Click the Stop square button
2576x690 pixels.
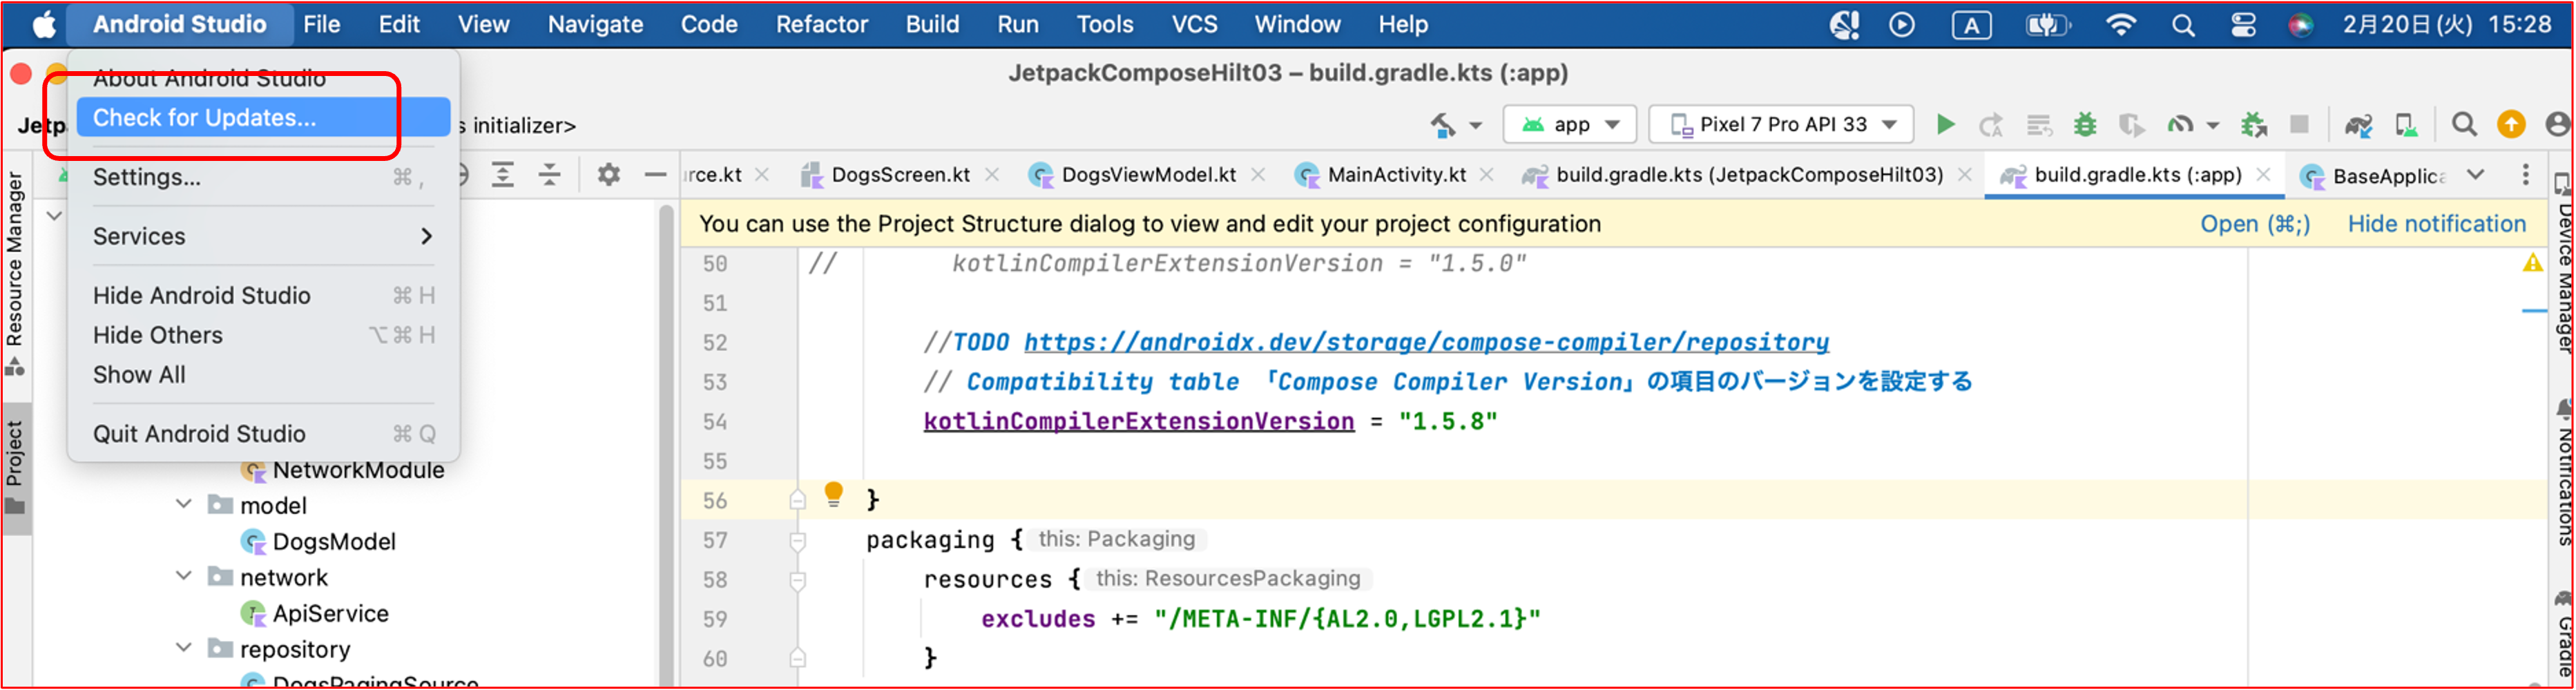(x=2299, y=124)
